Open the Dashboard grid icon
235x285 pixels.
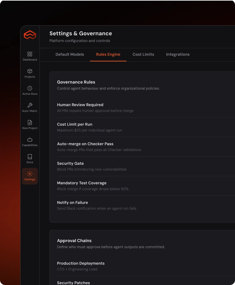[x=30, y=54]
